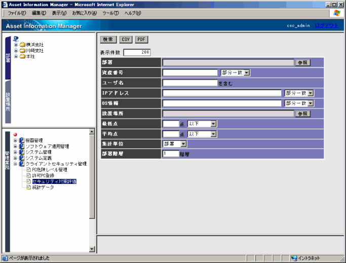Collapse the クライアントセキュリティ管理 node
The width and height of the screenshot is (346, 263).
point(16,164)
